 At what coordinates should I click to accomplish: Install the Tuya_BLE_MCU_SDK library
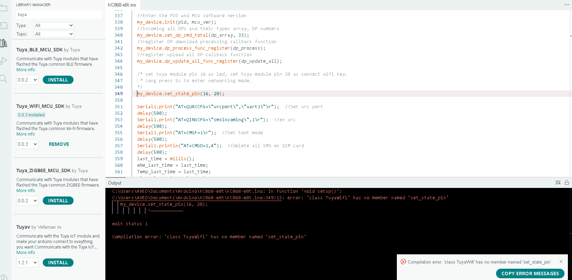point(58,80)
